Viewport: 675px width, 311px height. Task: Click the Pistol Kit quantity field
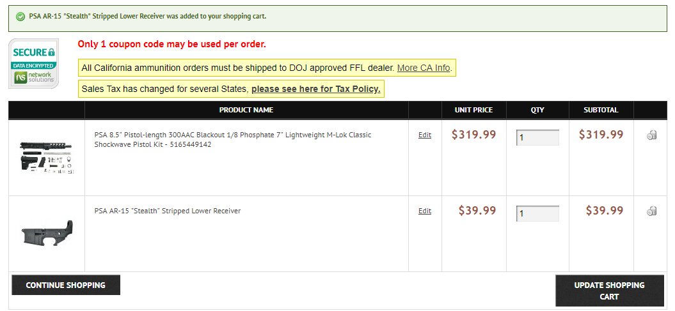click(x=537, y=137)
